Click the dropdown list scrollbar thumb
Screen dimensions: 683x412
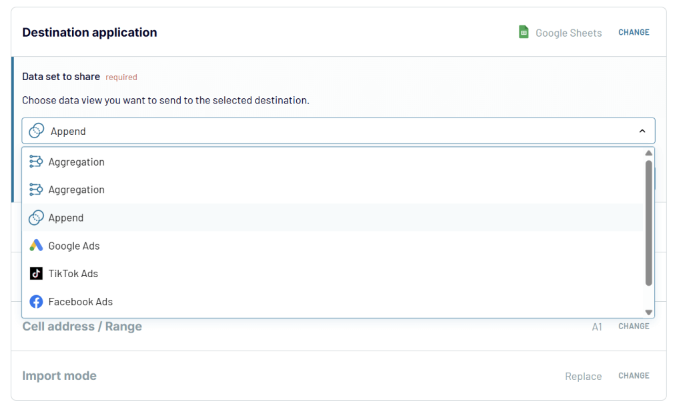coord(648,222)
